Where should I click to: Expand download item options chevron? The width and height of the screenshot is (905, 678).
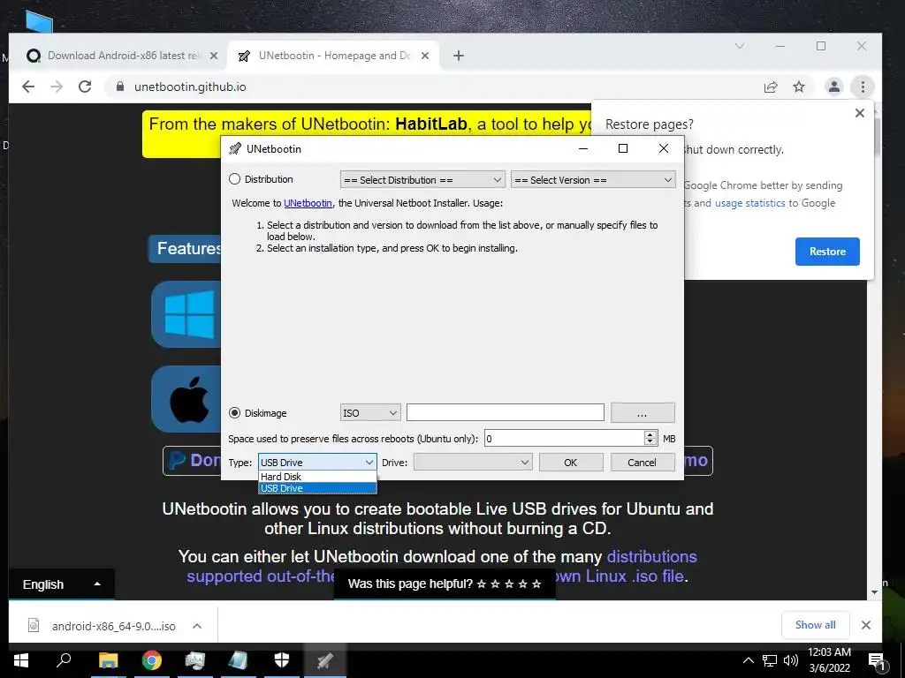[x=197, y=626]
